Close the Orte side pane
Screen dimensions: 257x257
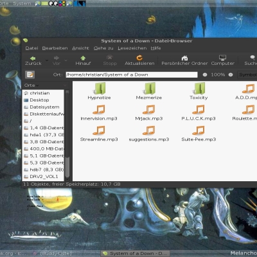point(65,85)
